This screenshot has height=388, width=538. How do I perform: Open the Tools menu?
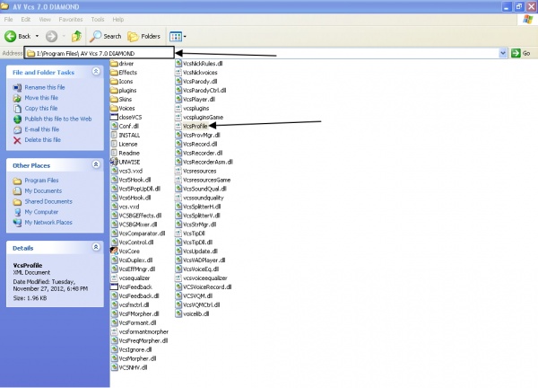(98, 19)
